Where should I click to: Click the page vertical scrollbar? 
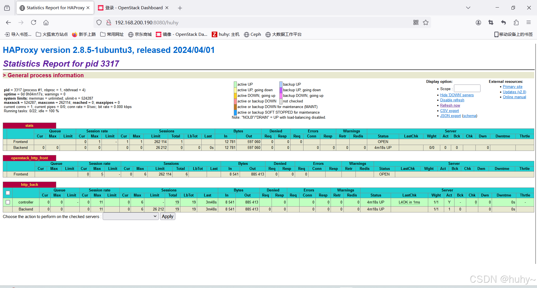pyautogui.click(x=535, y=153)
